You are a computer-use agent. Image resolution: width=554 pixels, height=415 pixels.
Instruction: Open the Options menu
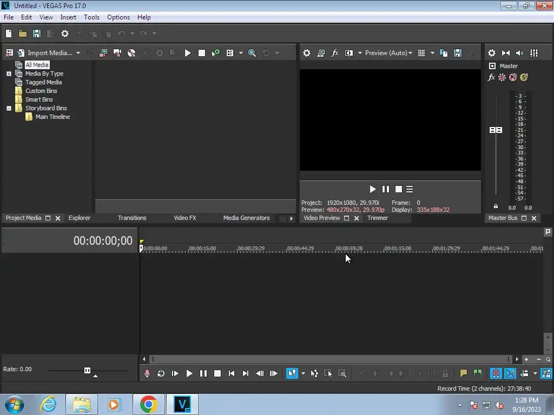click(x=118, y=17)
